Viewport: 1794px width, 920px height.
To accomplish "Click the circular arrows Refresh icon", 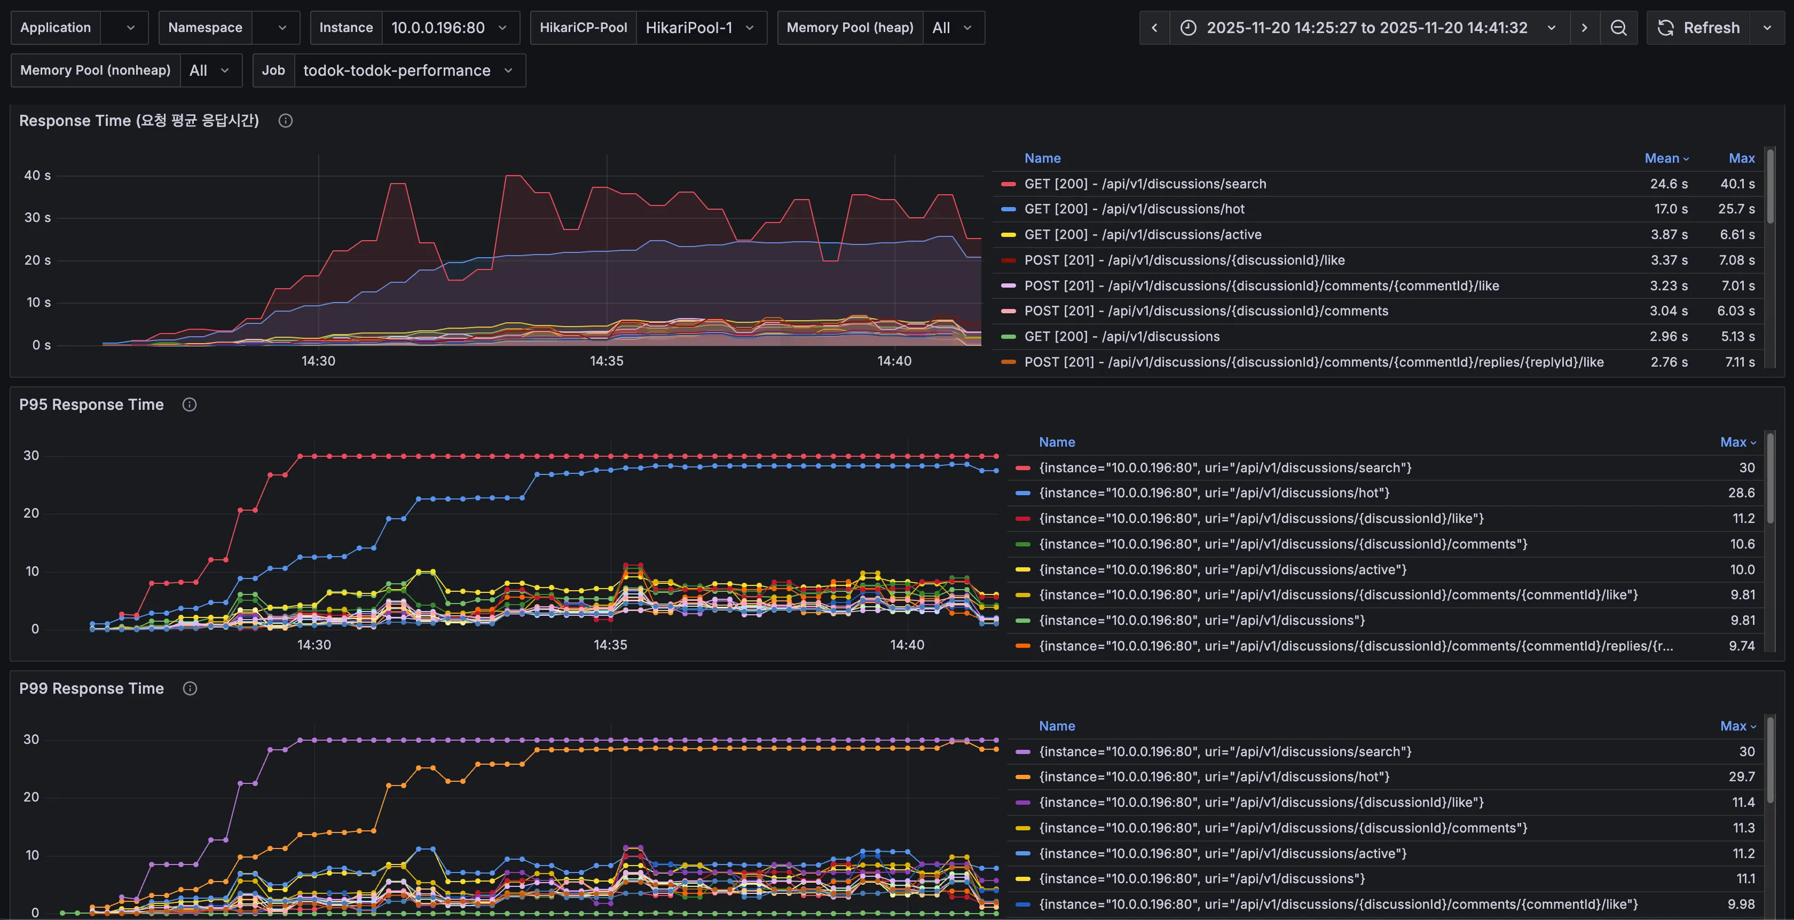I will pyautogui.click(x=1665, y=28).
